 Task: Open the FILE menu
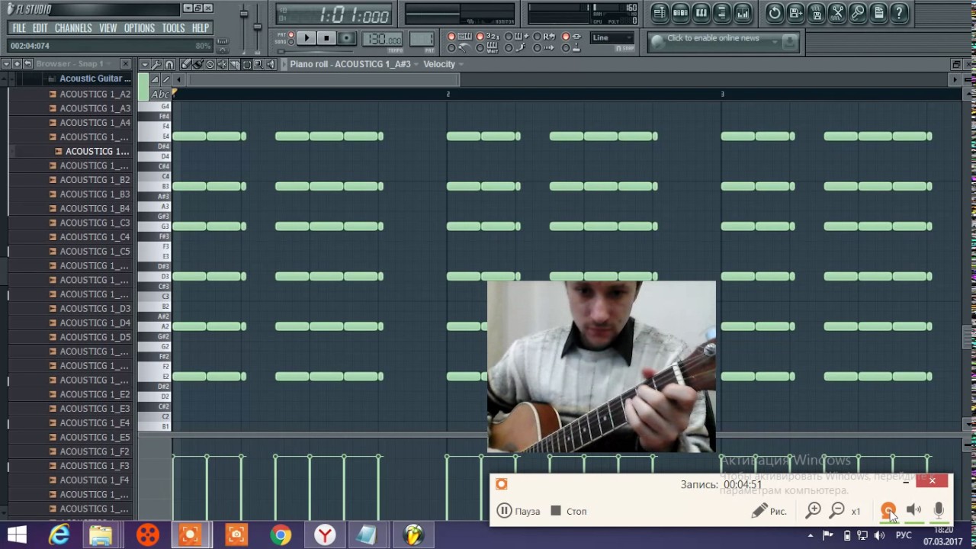pos(19,28)
